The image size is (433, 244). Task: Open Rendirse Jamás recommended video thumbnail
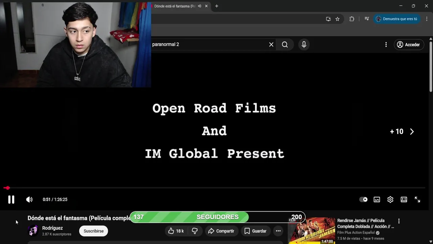tap(312, 230)
